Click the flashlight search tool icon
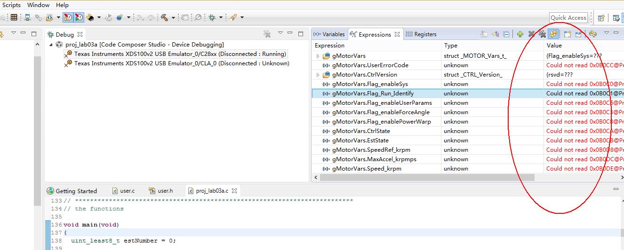Image resolution: width=624 pixels, height=250 pixels. tap(233, 17)
